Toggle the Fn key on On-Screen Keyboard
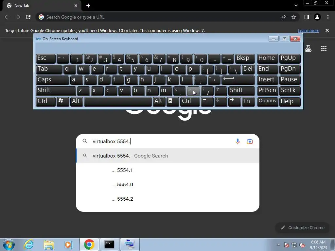The image size is (335, 251). (249, 102)
